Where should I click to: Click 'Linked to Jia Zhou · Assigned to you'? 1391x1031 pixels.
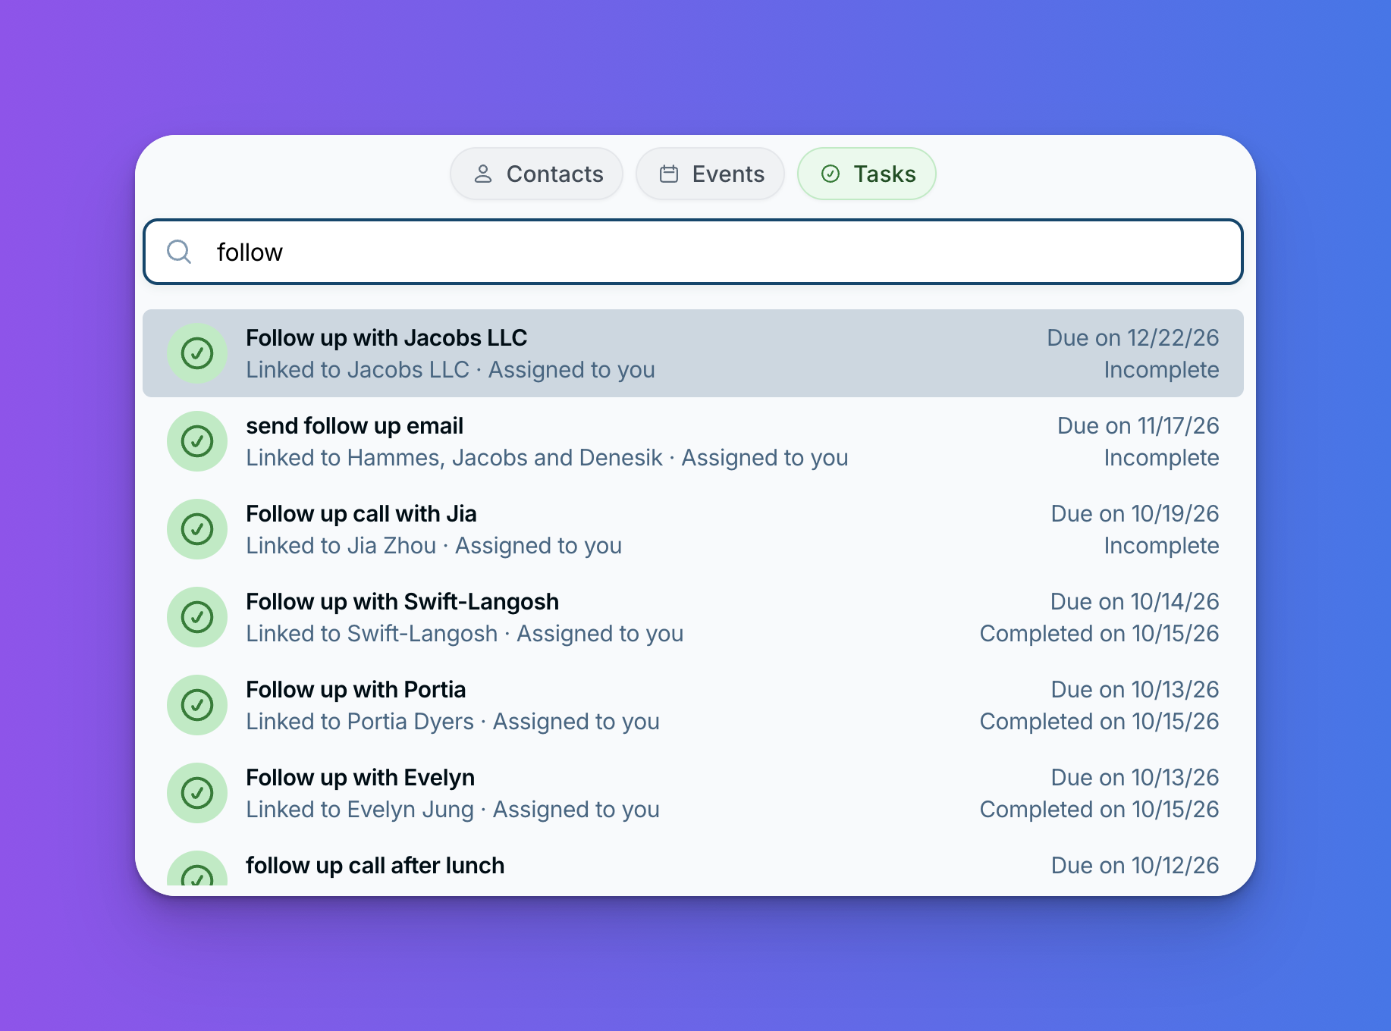coord(434,546)
